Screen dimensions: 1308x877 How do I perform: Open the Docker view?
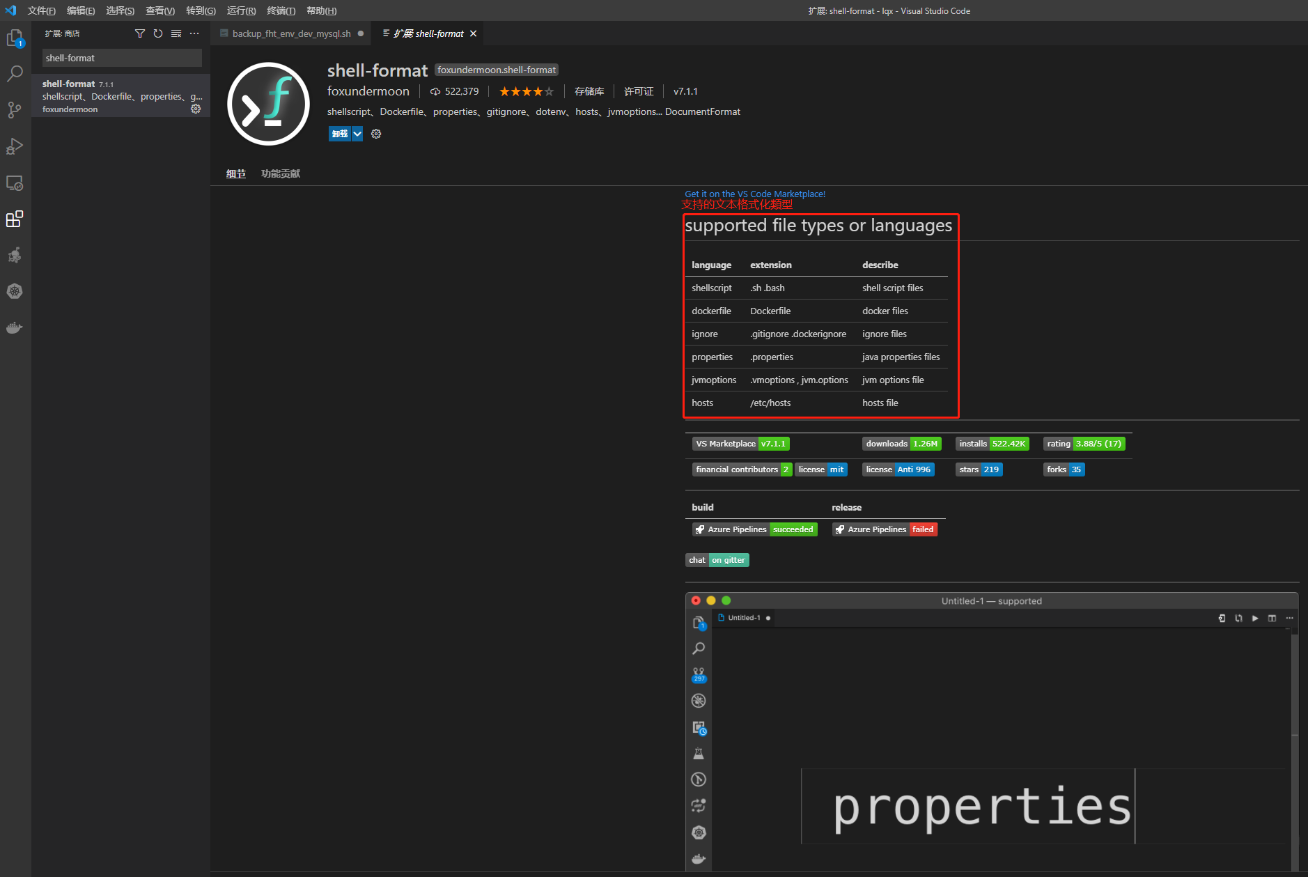click(15, 327)
